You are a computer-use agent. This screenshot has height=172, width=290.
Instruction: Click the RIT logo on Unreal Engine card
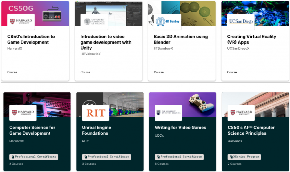pyautogui.click(x=95, y=113)
